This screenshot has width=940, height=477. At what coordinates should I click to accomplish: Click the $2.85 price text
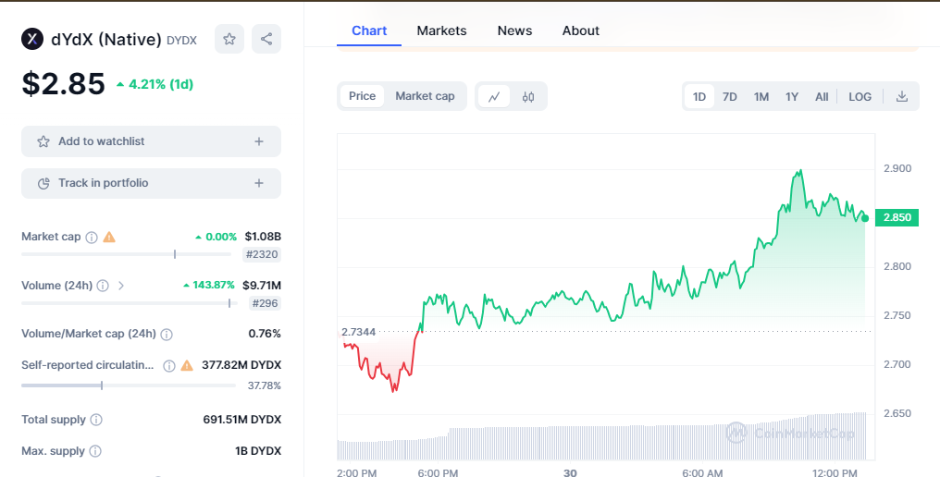(x=64, y=84)
